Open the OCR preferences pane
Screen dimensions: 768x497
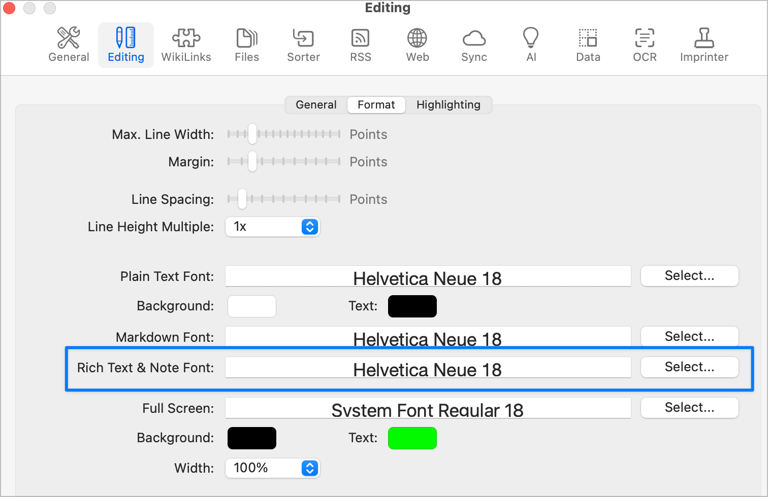pyautogui.click(x=645, y=45)
